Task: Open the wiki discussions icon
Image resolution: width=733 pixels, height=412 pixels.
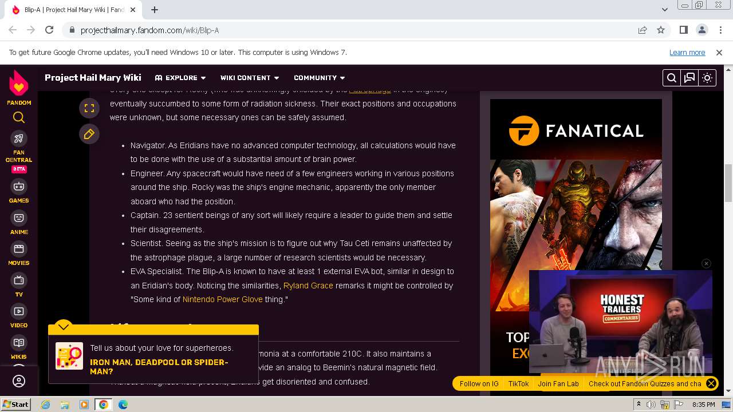Action: [x=689, y=78]
